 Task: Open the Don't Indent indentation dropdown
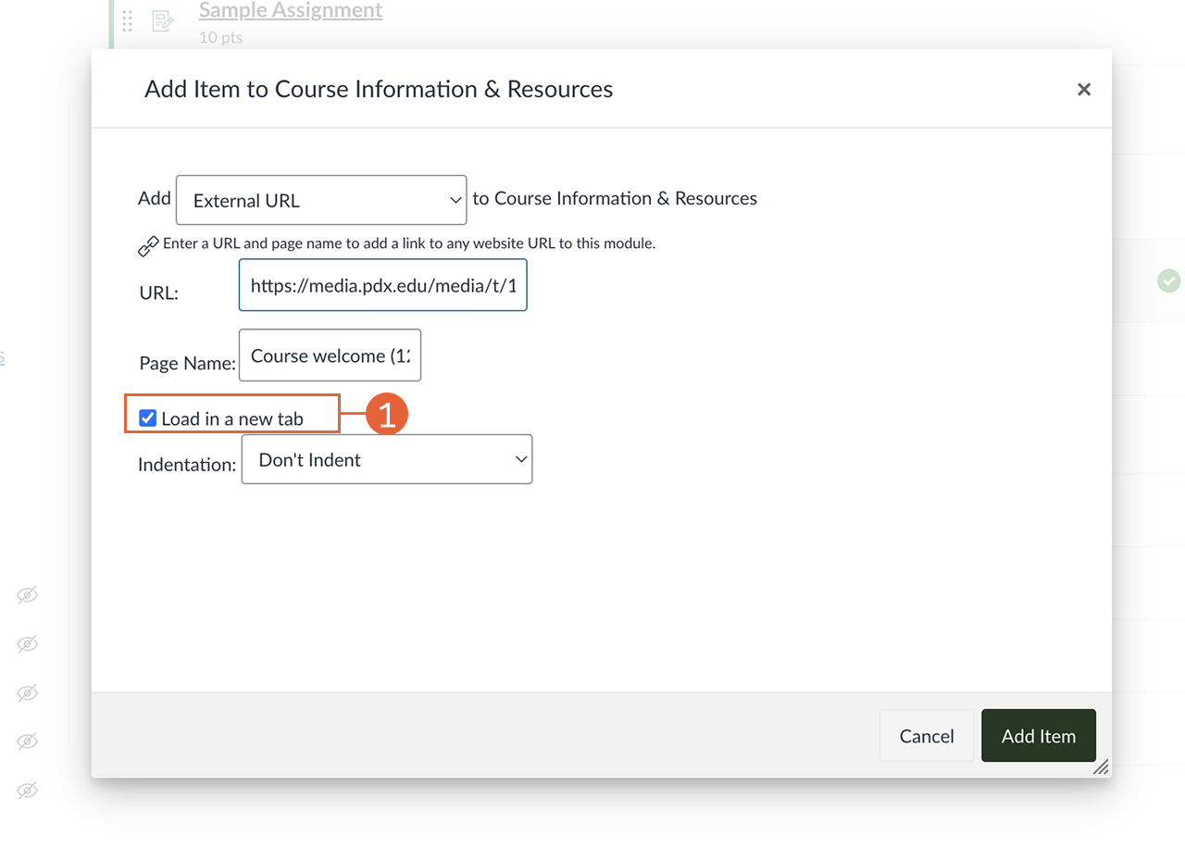pos(387,458)
